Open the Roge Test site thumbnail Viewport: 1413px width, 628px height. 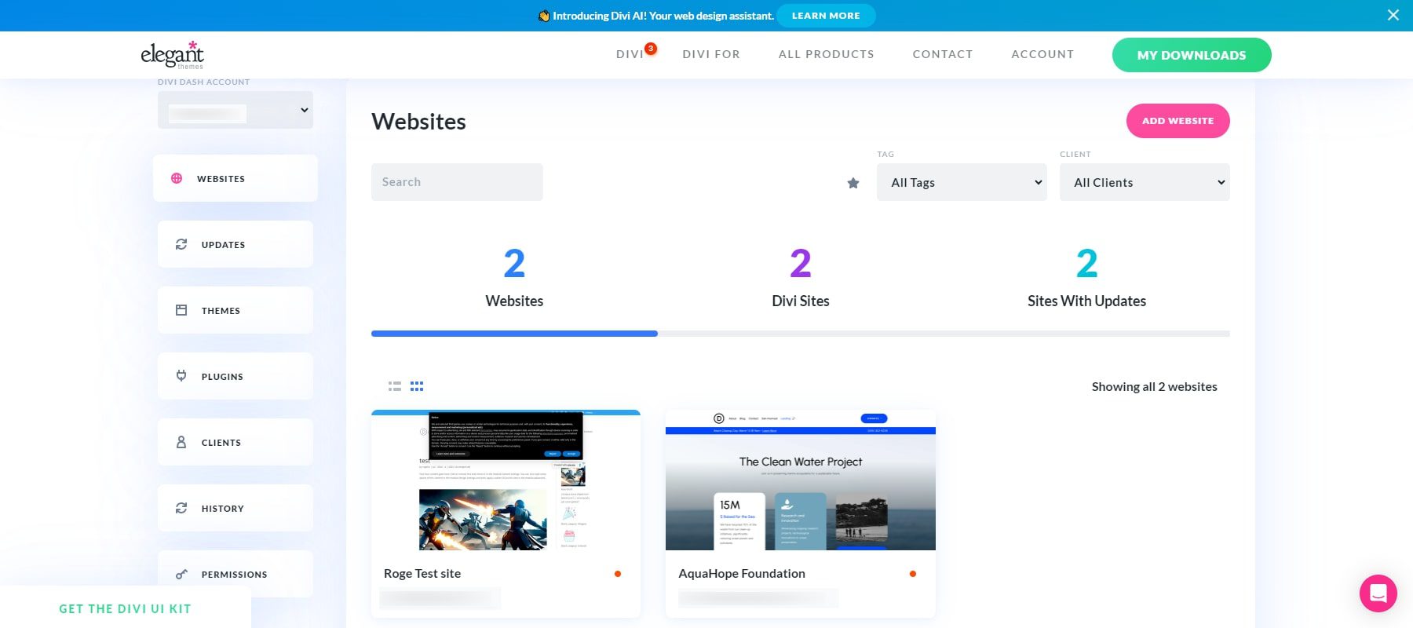tap(506, 480)
